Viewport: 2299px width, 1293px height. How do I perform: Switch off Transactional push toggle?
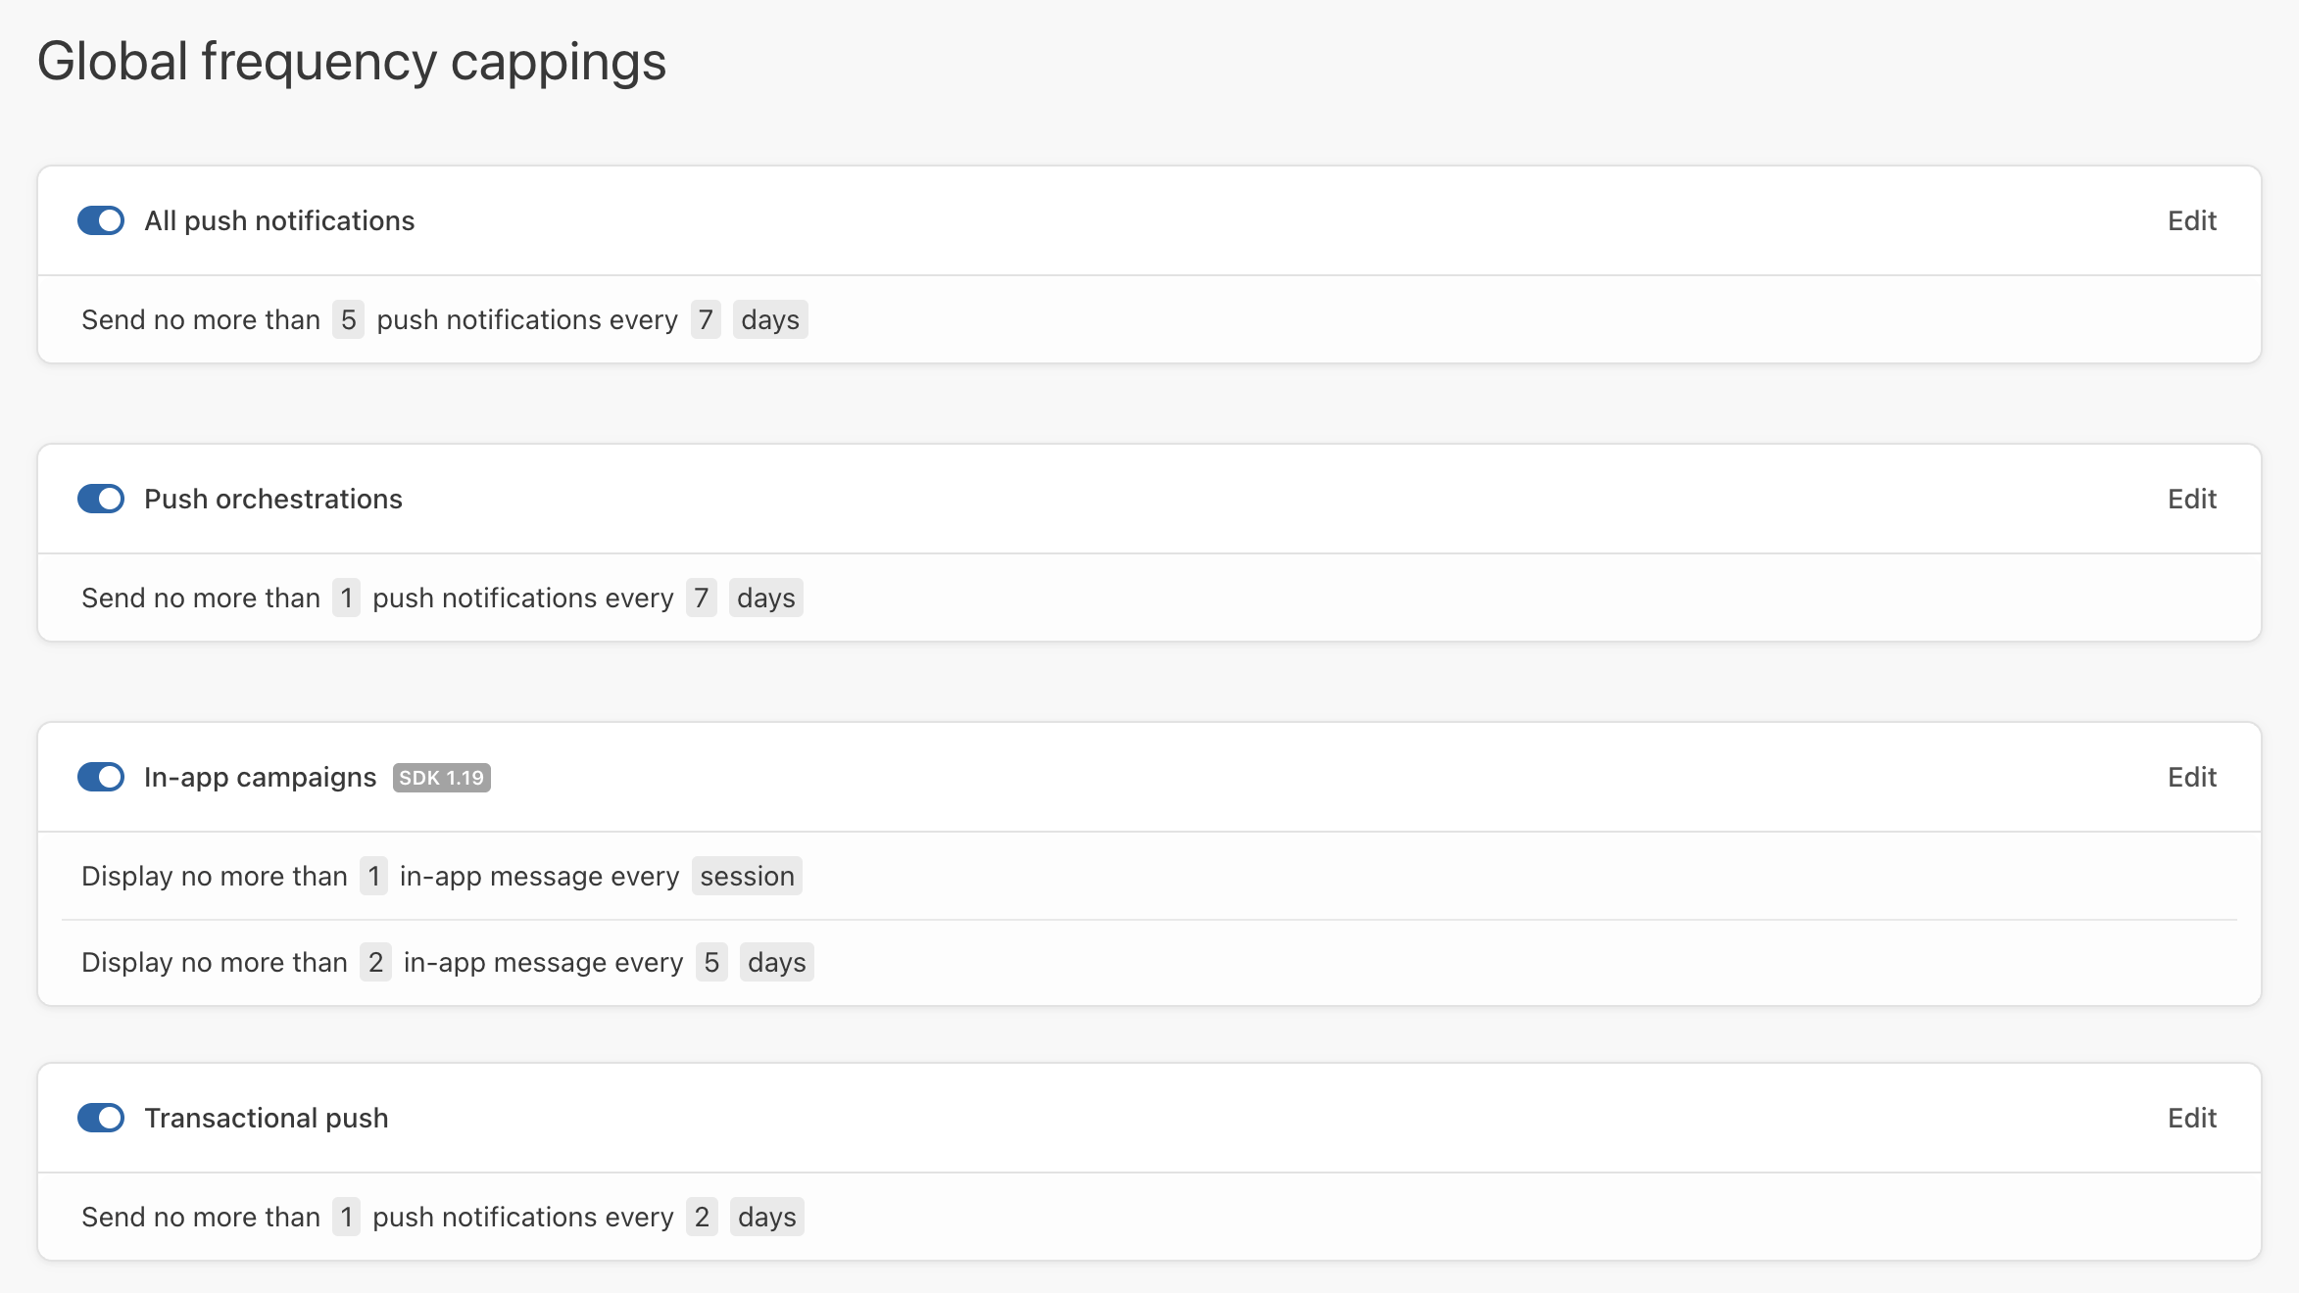[101, 1118]
